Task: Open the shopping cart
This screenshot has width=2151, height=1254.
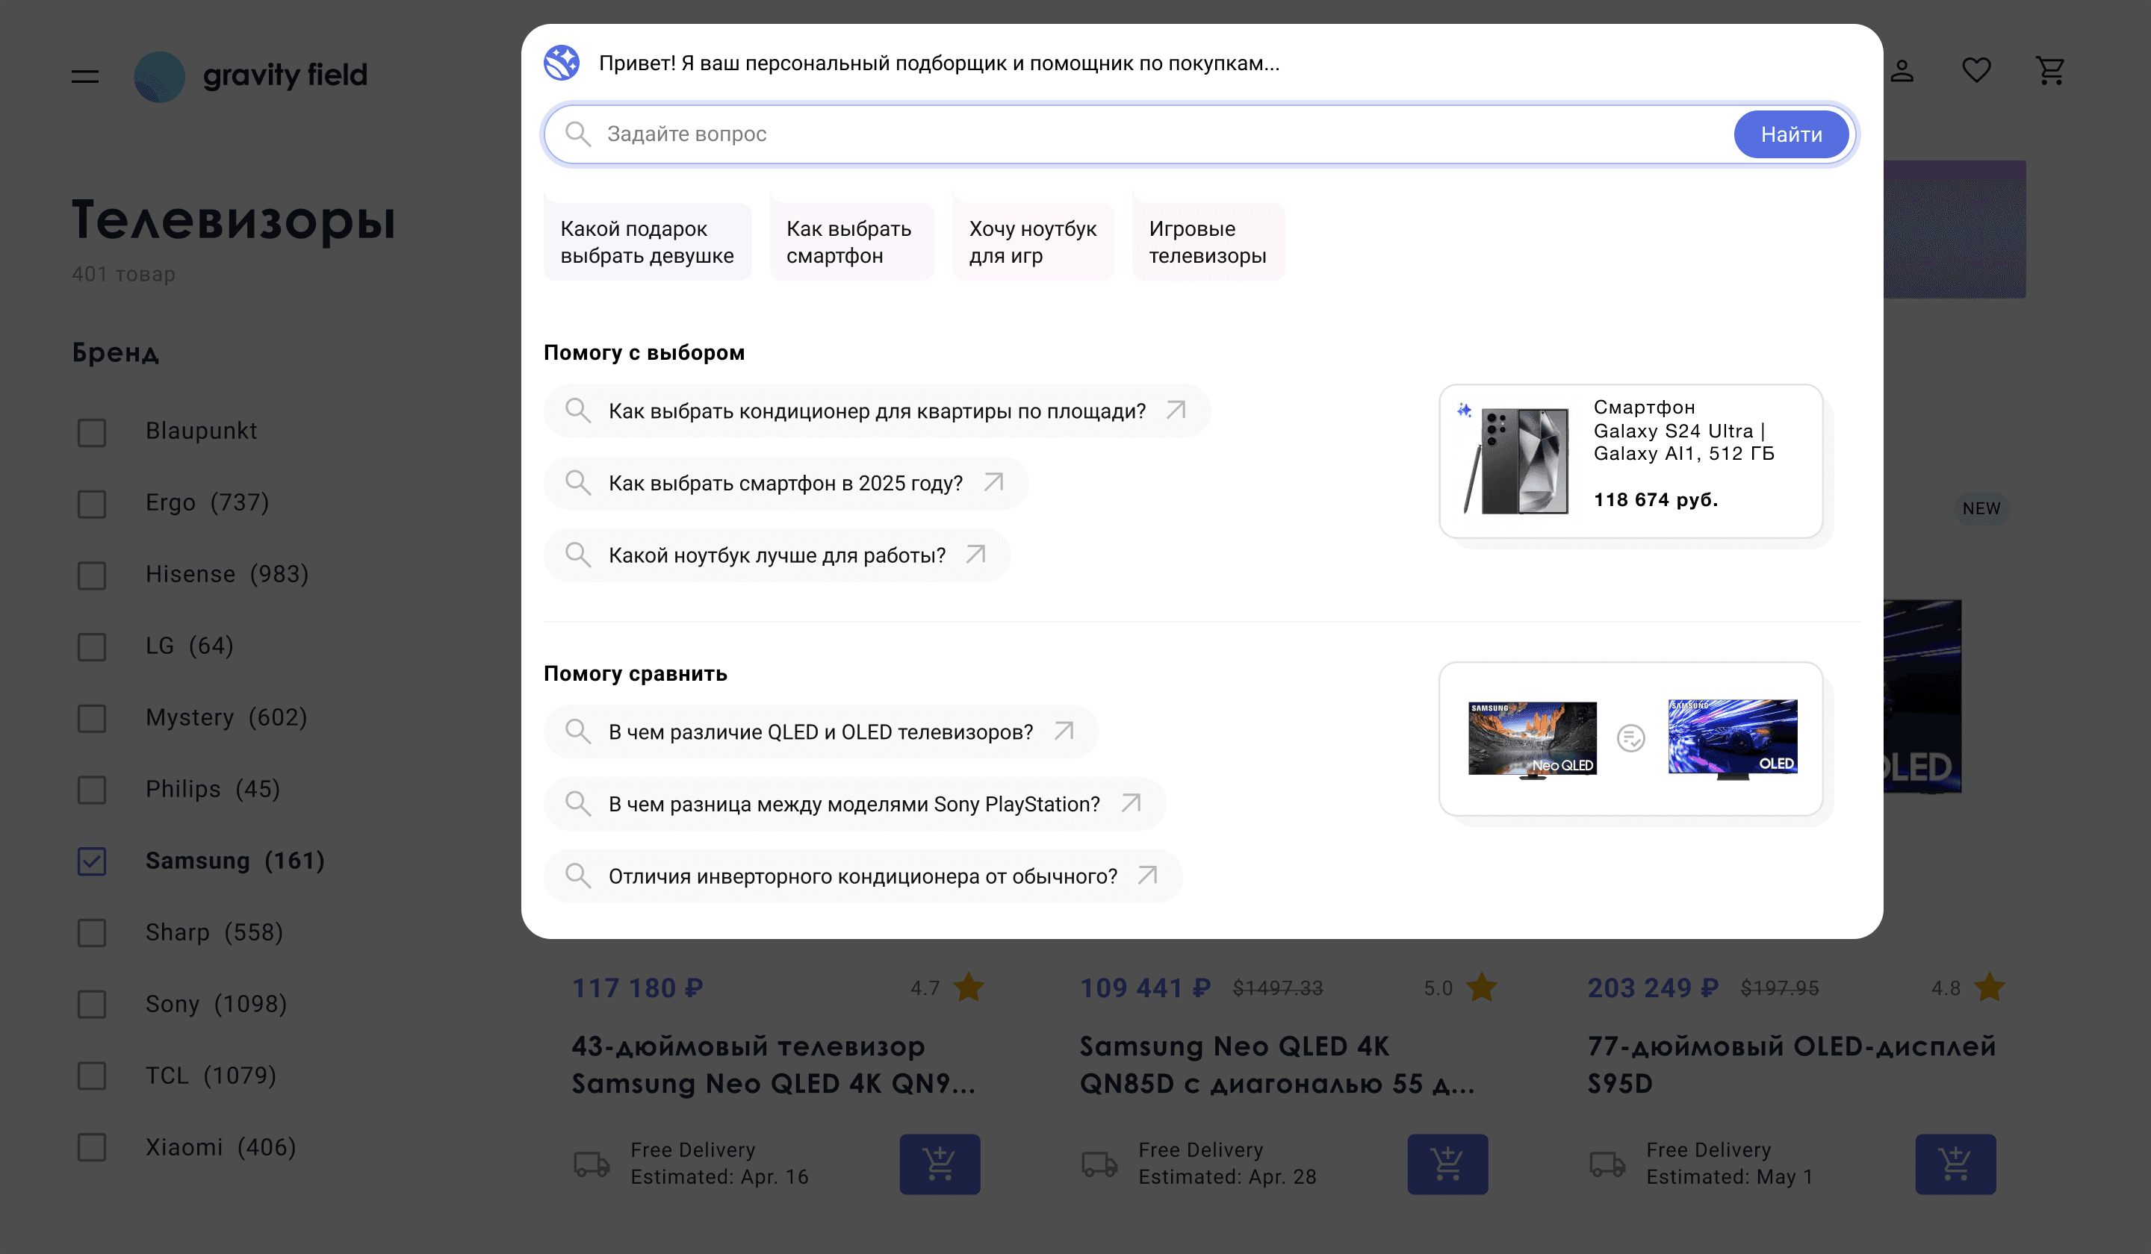Action: [2051, 72]
